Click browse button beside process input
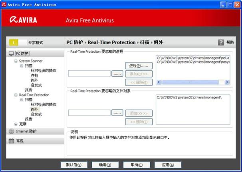Screen dimensions: 242x172 pos(117,73)
